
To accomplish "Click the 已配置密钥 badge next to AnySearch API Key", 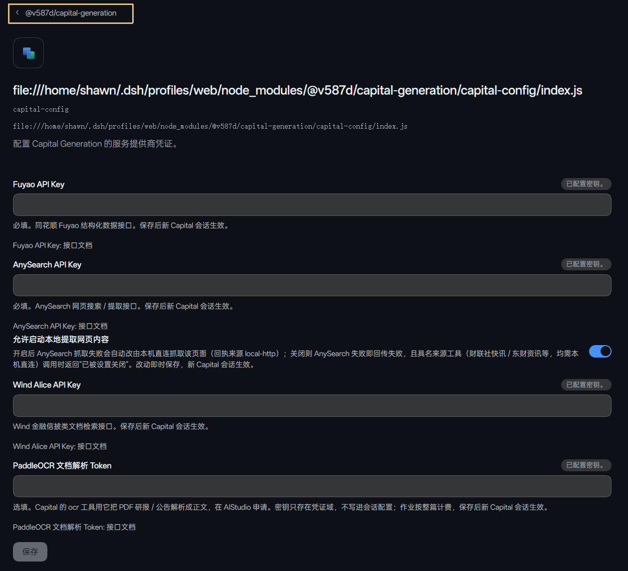I will pyautogui.click(x=586, y=264).
